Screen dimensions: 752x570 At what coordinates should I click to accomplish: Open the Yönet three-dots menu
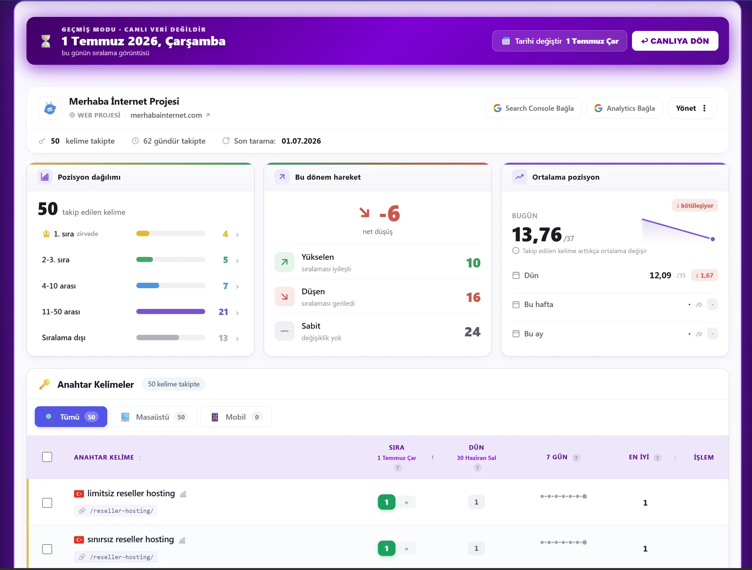(x=704, y=108)
